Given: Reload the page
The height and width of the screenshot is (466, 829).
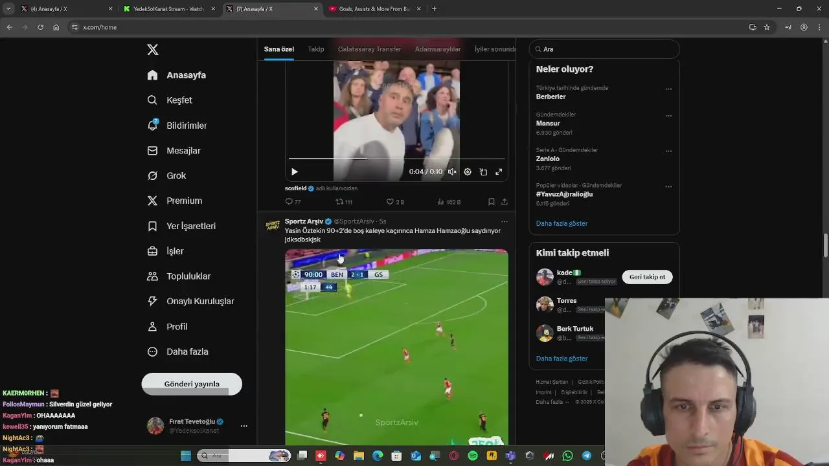Looking at the screenshot, I should point(40,27).
